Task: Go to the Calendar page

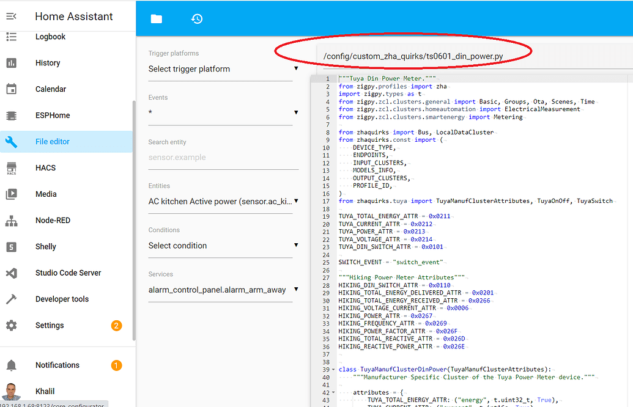Action: click(51, 89)
